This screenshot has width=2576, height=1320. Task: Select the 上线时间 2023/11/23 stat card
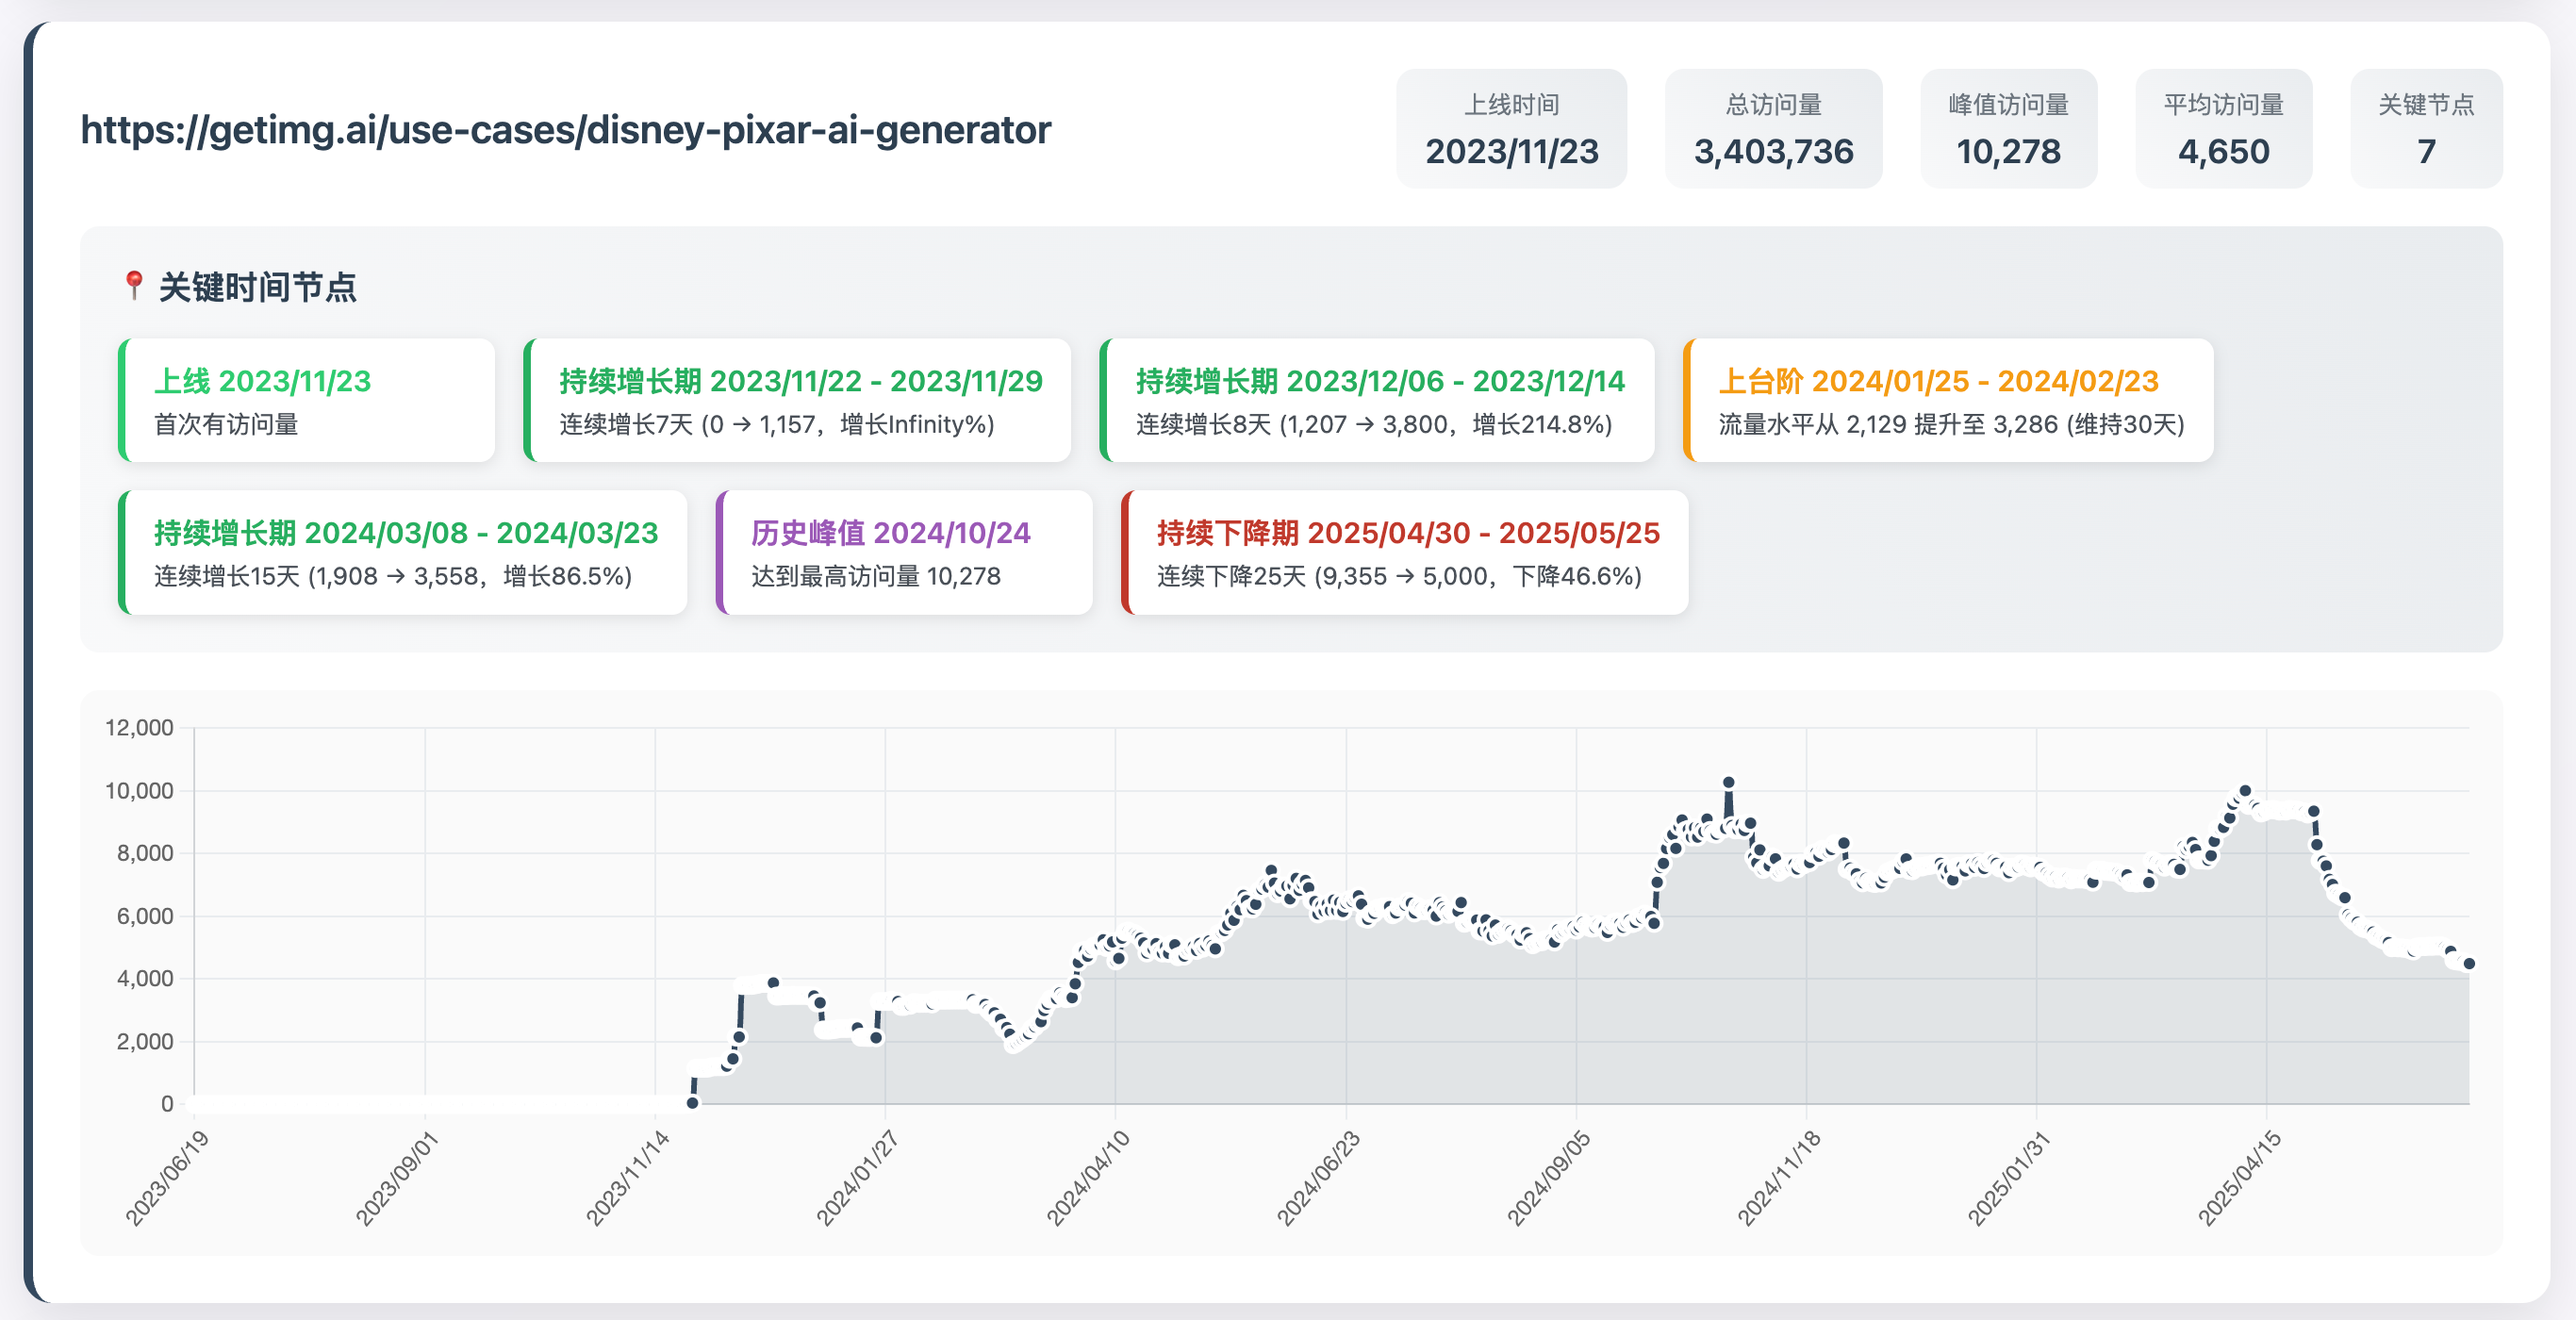tap(1511, 128)
